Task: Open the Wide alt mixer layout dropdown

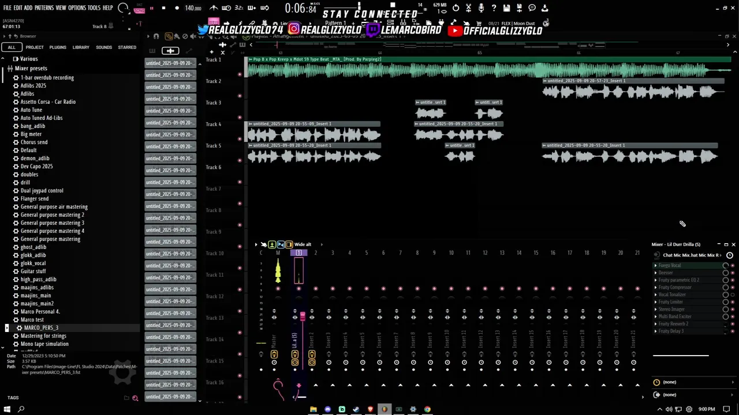Action: [x=322, y=244]
